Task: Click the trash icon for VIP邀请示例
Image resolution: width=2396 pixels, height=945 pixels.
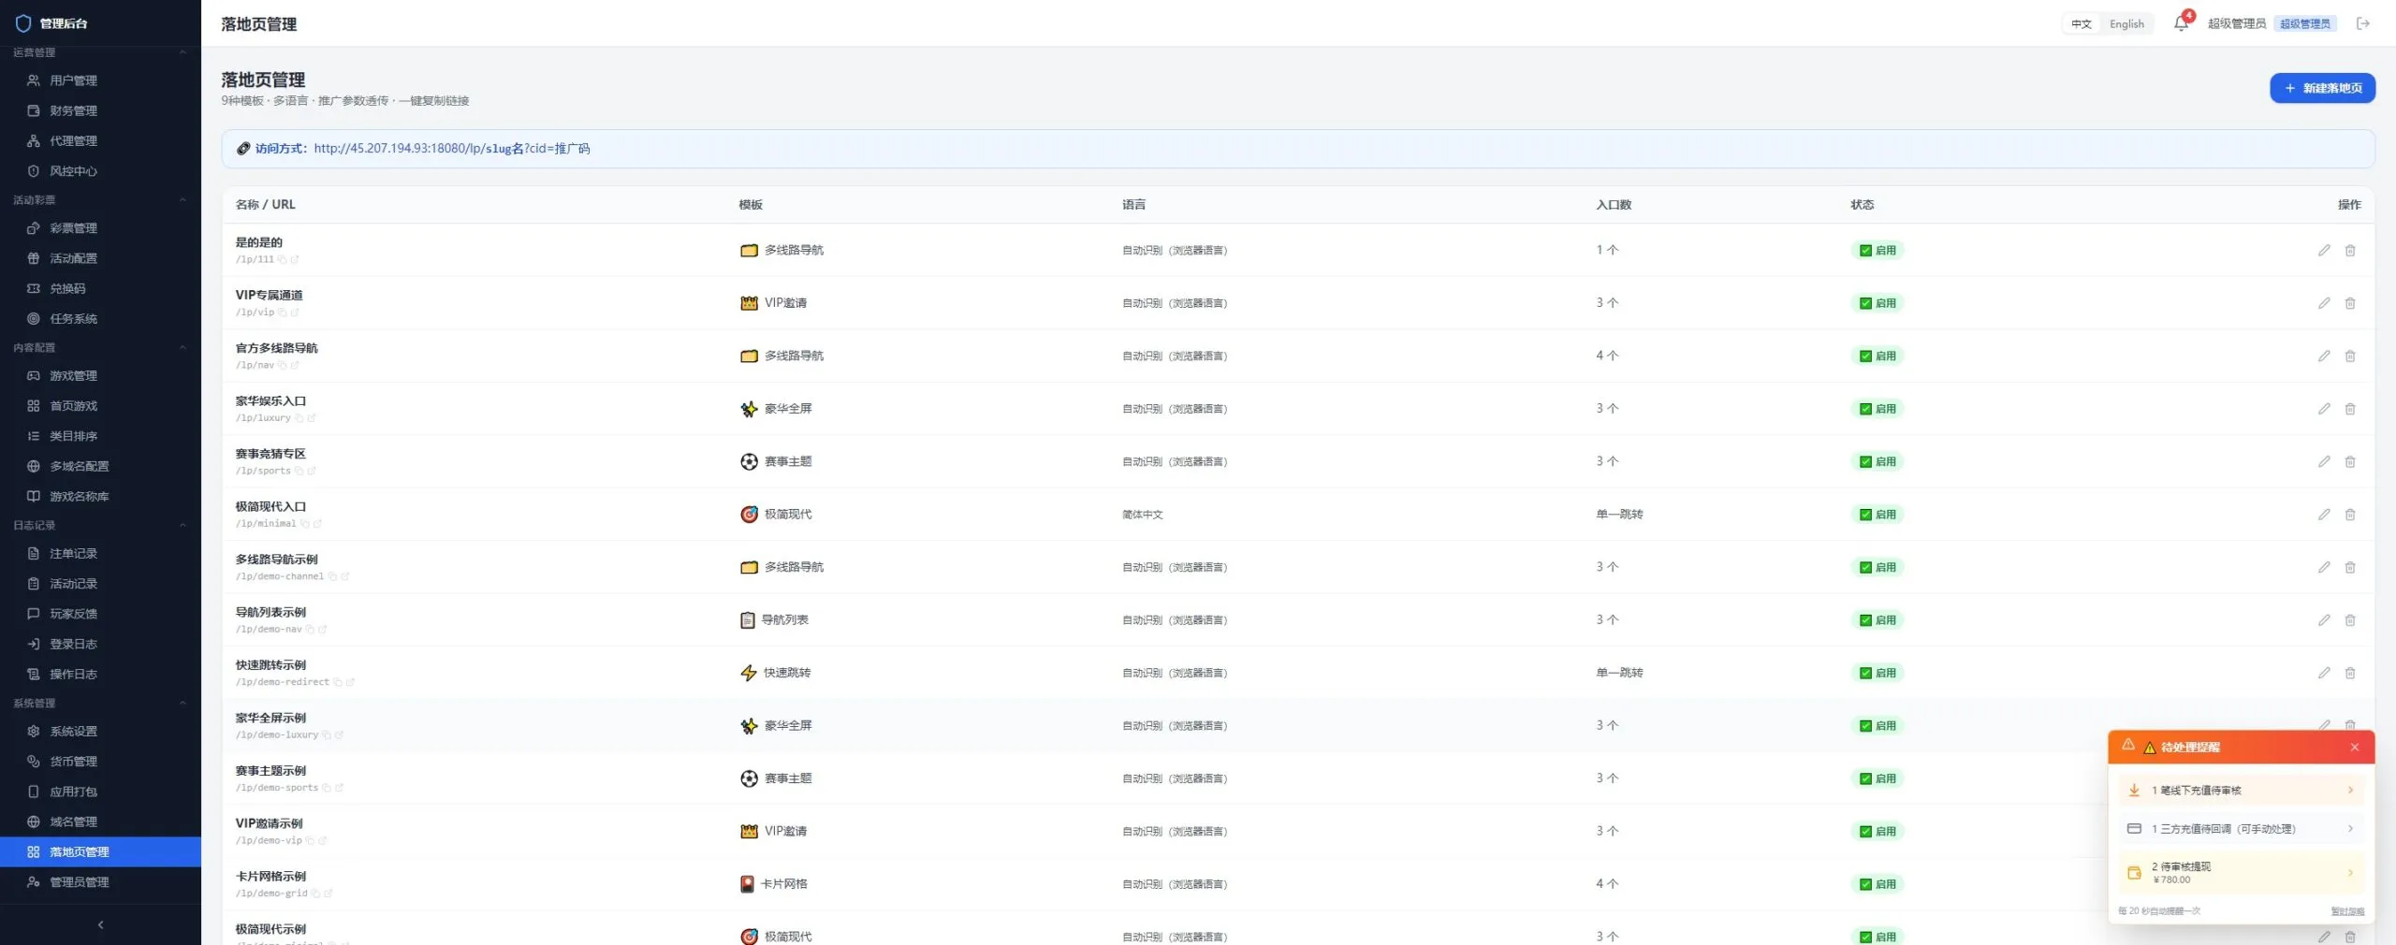Action: [2350, 831]
